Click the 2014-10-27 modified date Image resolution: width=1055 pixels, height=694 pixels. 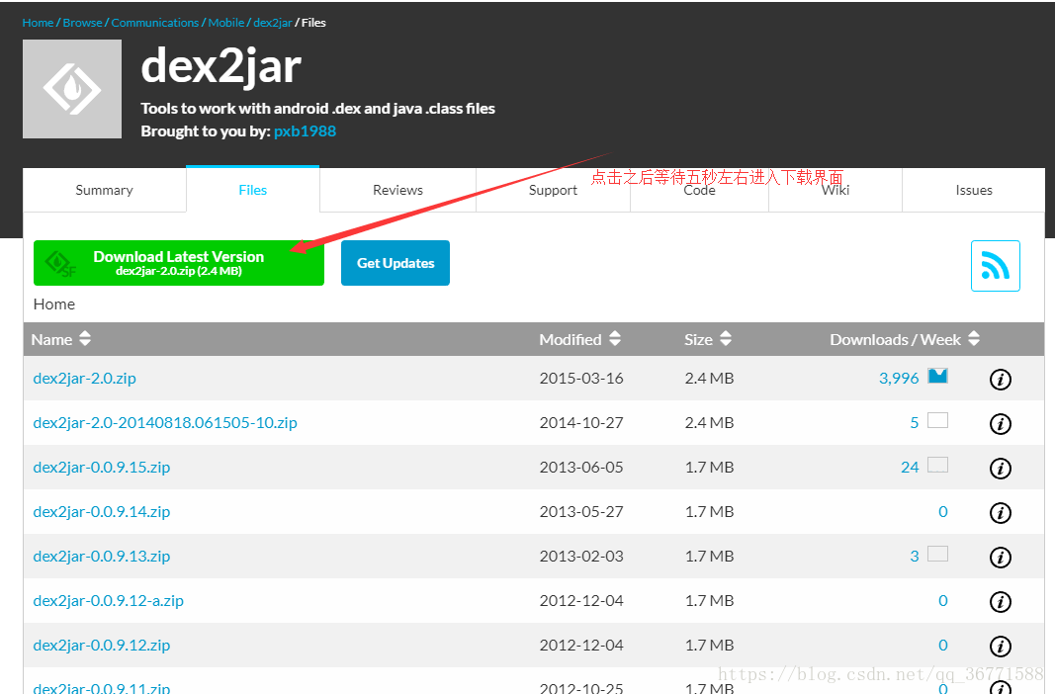(581, 422)
